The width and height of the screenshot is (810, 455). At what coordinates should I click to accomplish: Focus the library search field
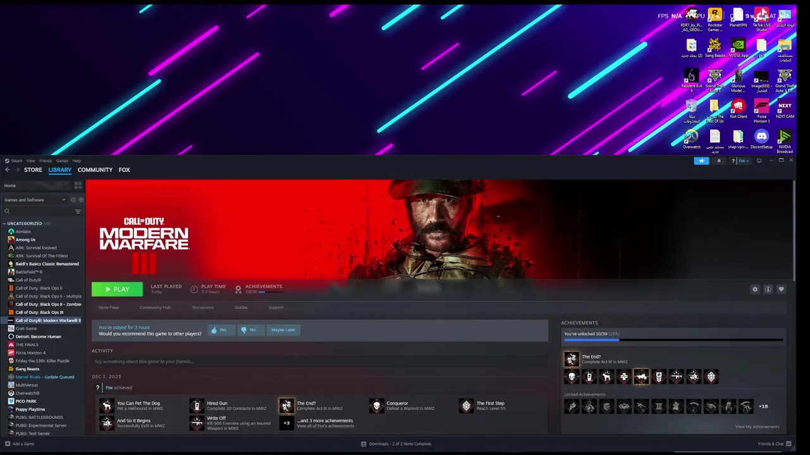click(x=38, y=212)
